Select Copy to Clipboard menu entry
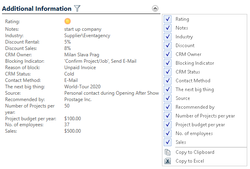The image size is (250, 169). [195, 152]
